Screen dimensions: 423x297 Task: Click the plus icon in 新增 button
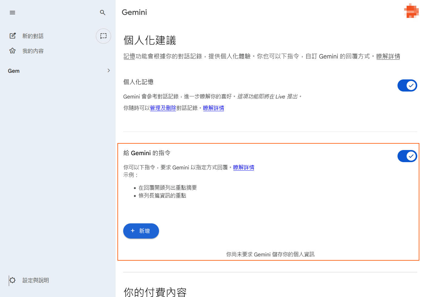click(133, 231)
